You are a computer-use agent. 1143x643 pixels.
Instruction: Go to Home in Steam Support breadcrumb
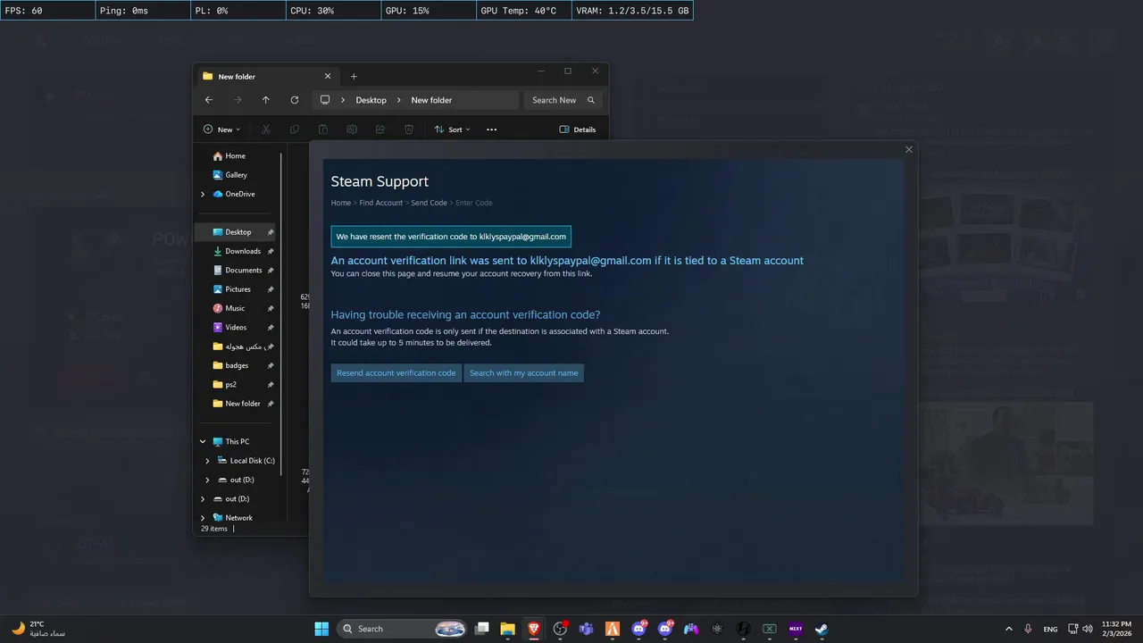click(340, 203)
